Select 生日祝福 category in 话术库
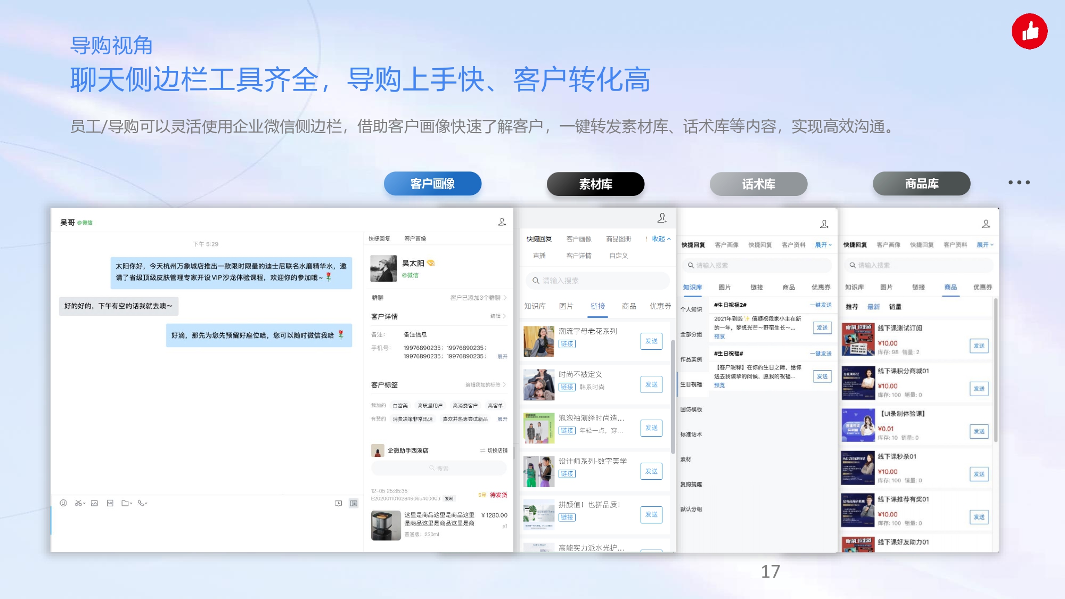The height and width of the screenshot is (599, 1065). point(691,384)
